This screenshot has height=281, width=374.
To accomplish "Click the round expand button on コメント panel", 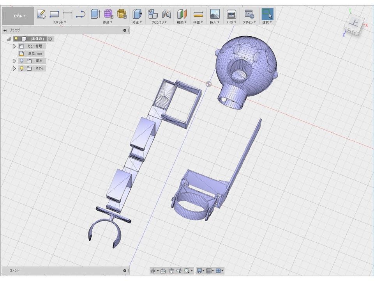I will point(125,270).
